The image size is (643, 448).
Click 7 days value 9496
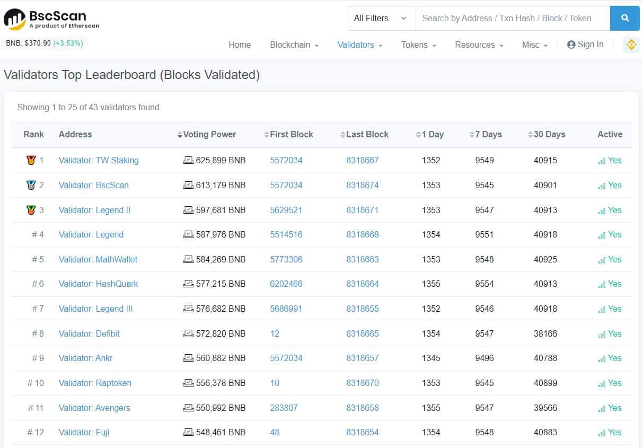[485, 358]
